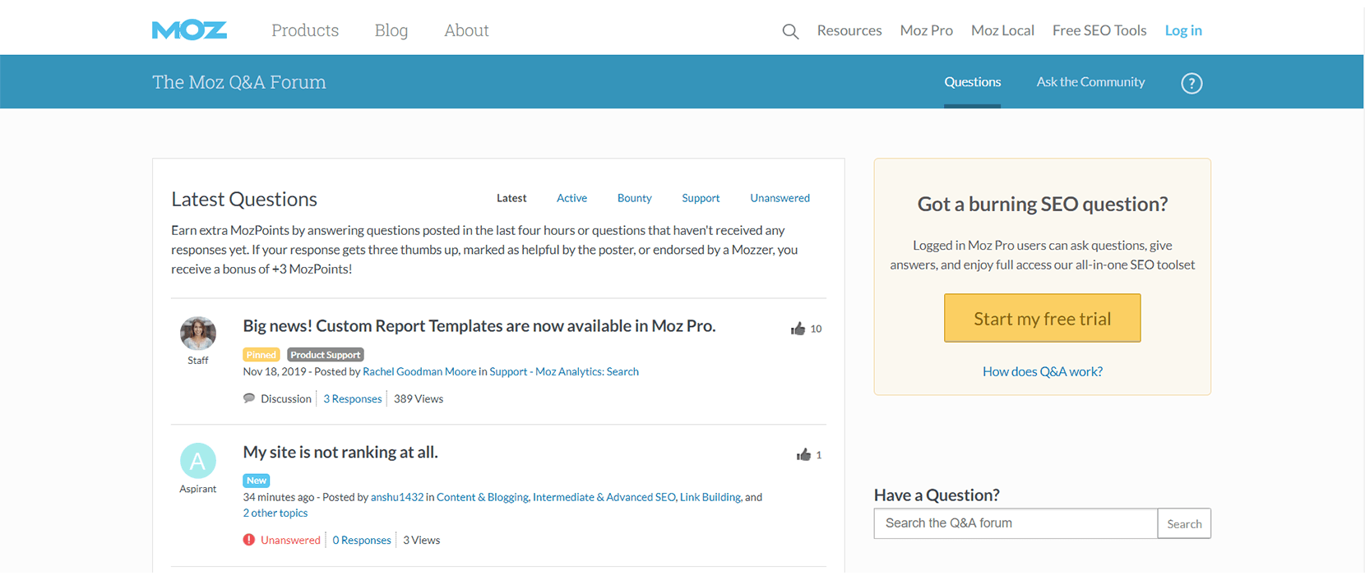This screenshot has width=1365, height=580.
Task: Click the Aspirant 'A' avatar
Action: [x=198, y=461]
